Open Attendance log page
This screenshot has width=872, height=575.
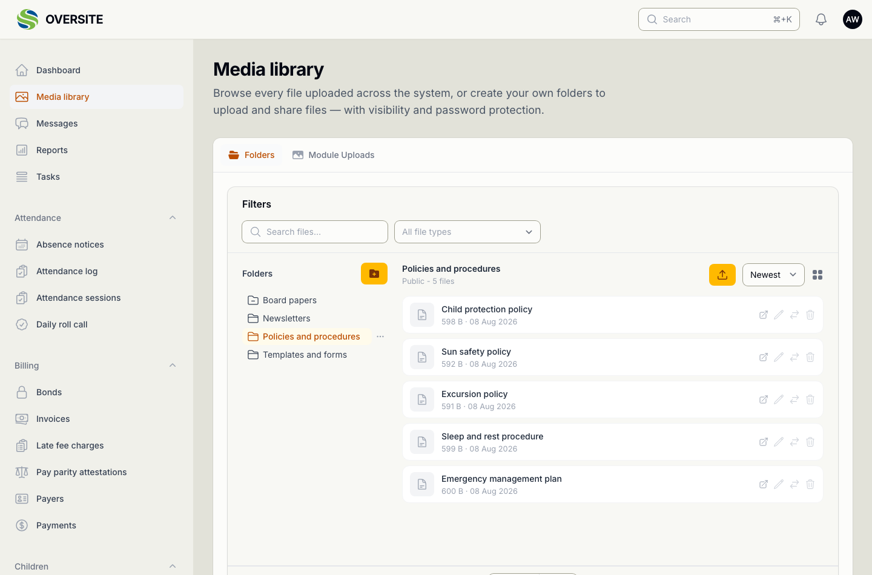pos(97,271)
